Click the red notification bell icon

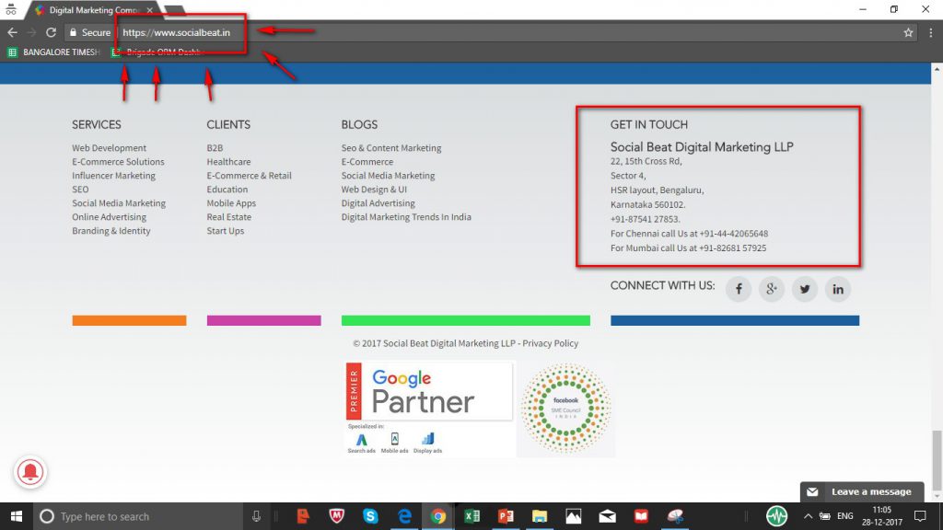pyautogui.click(x=30, y=472)
